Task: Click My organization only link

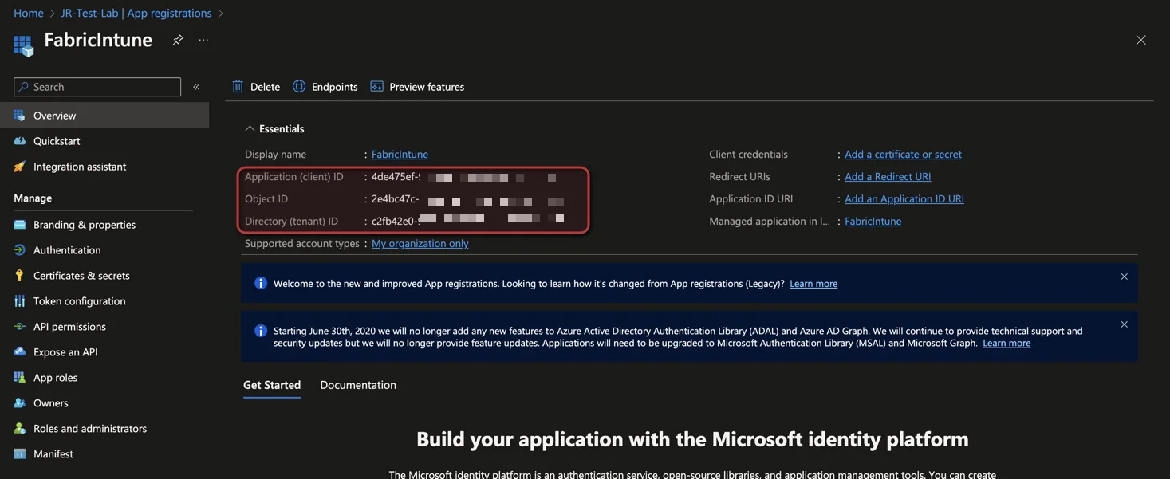Action: click(x=420, y=243)
